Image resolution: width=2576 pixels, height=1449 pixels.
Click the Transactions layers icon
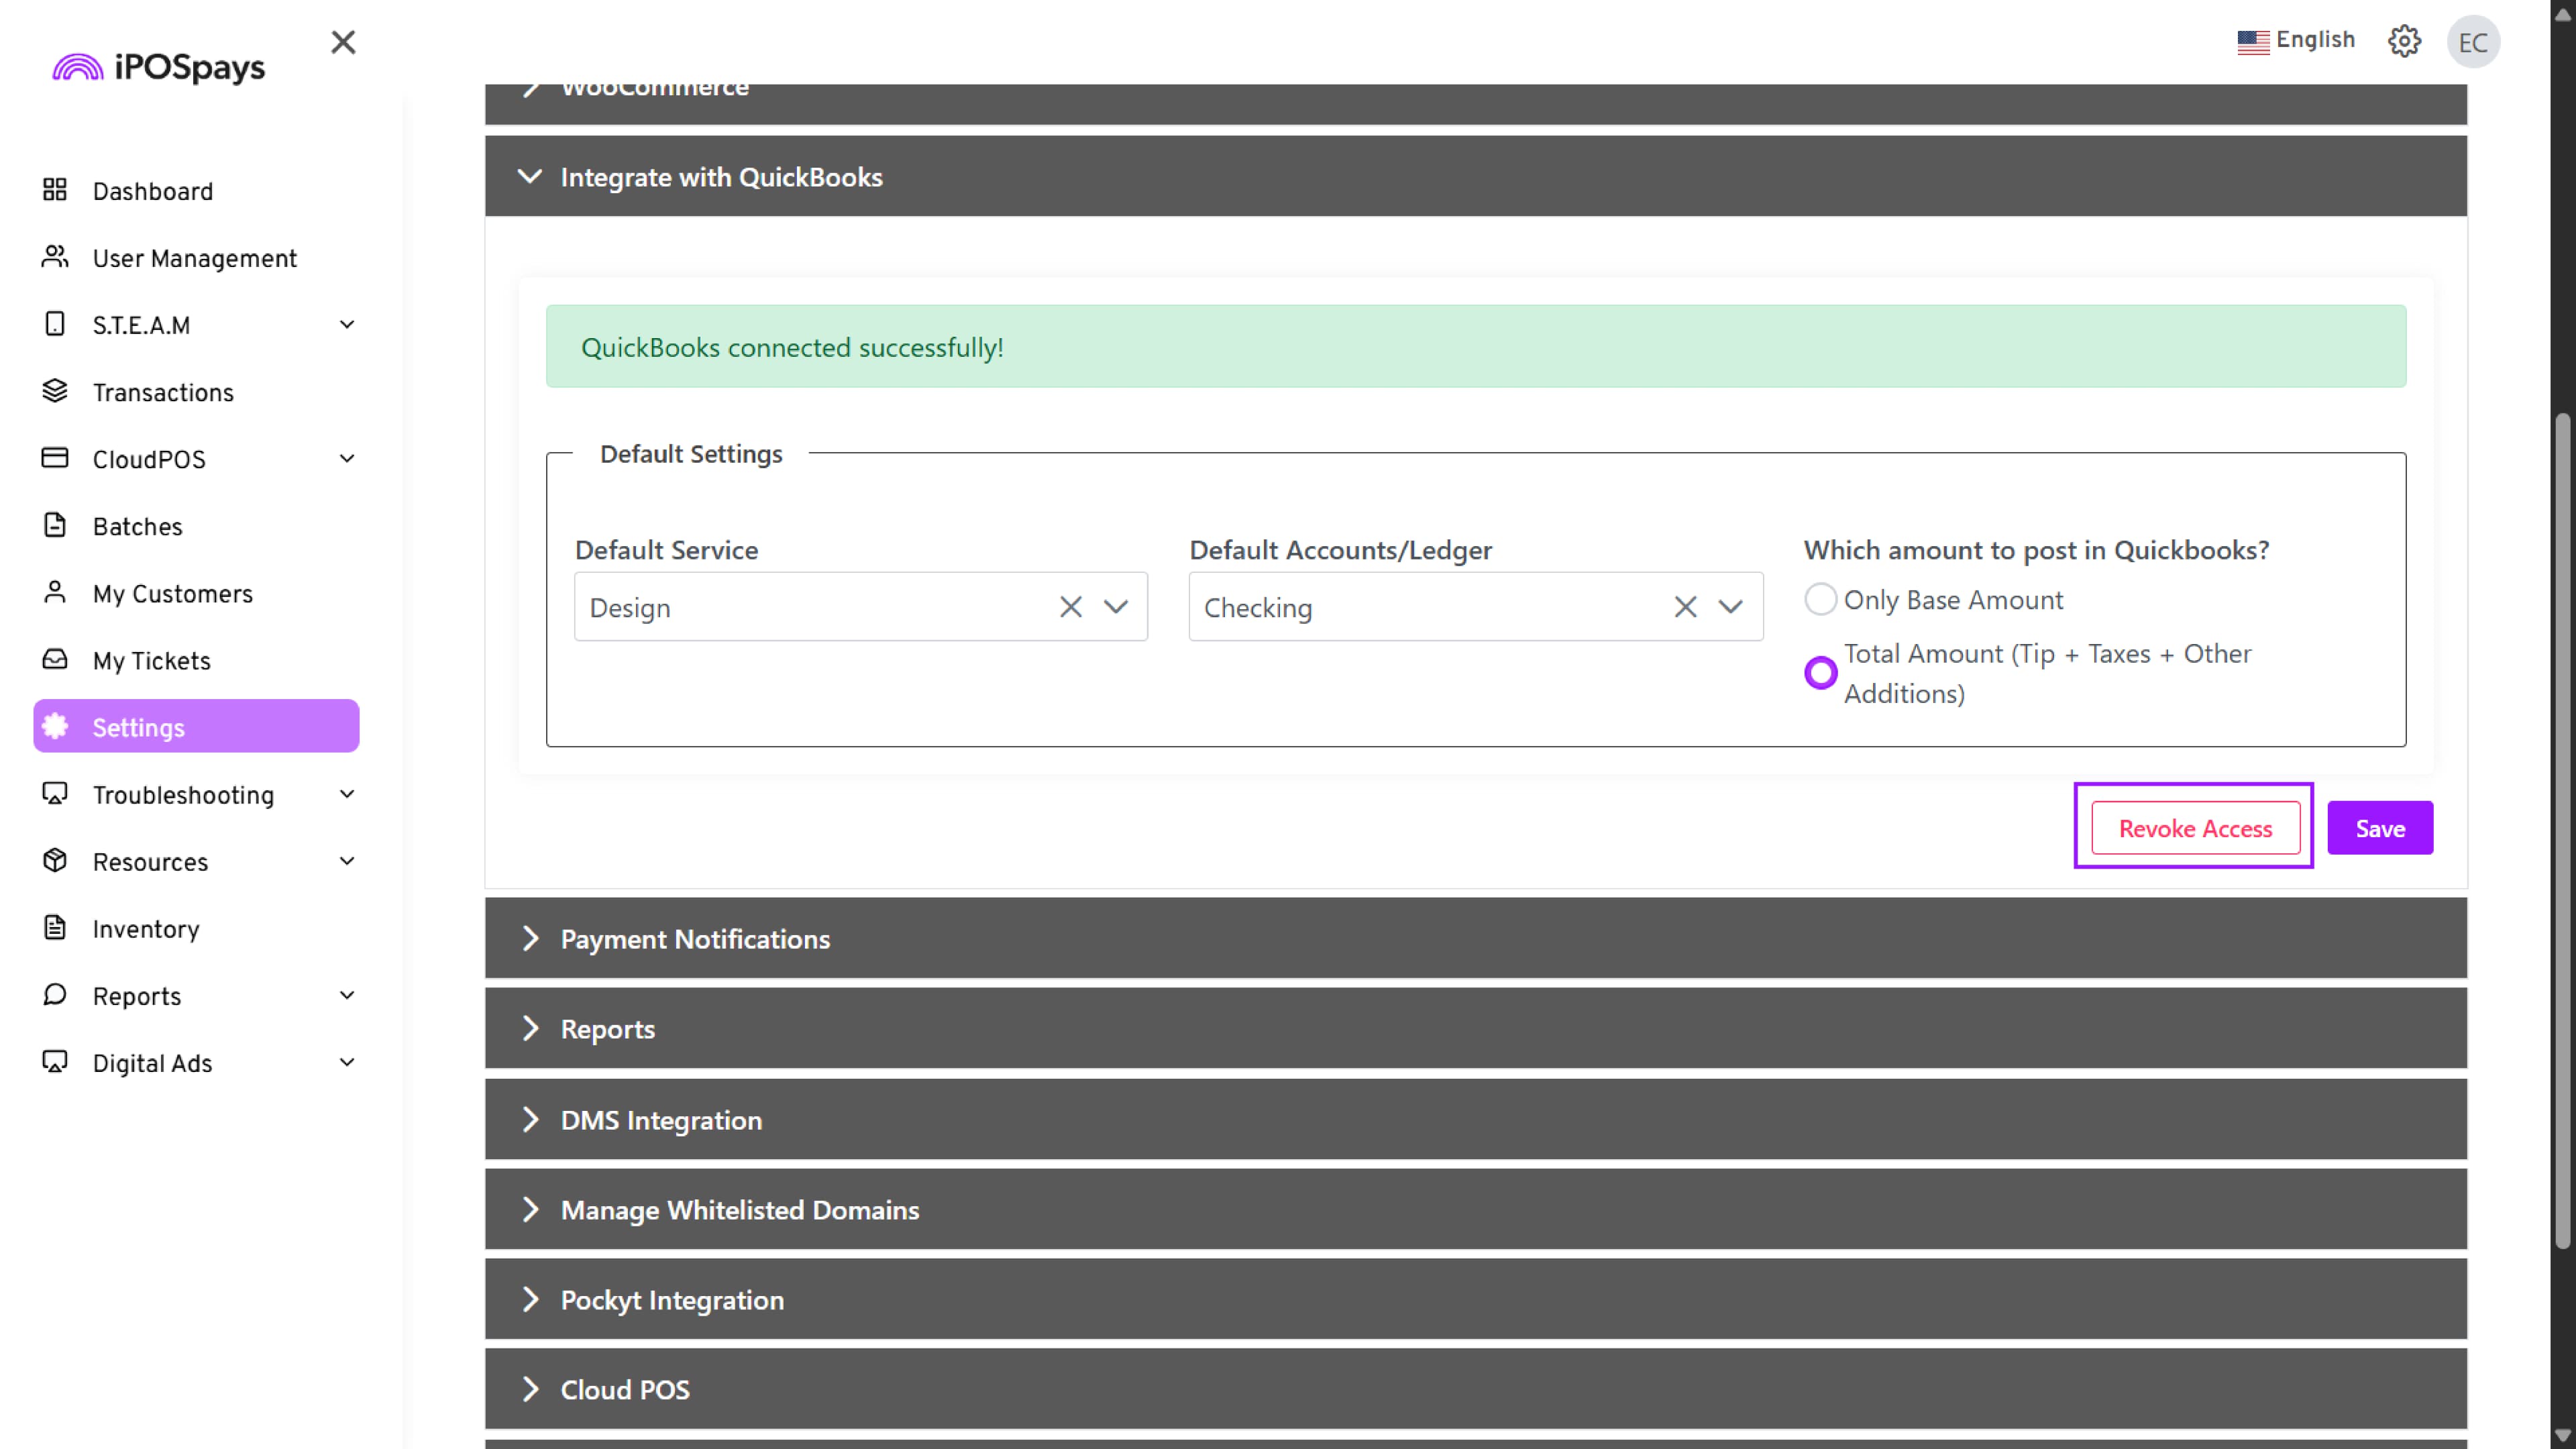click(55, 391)
